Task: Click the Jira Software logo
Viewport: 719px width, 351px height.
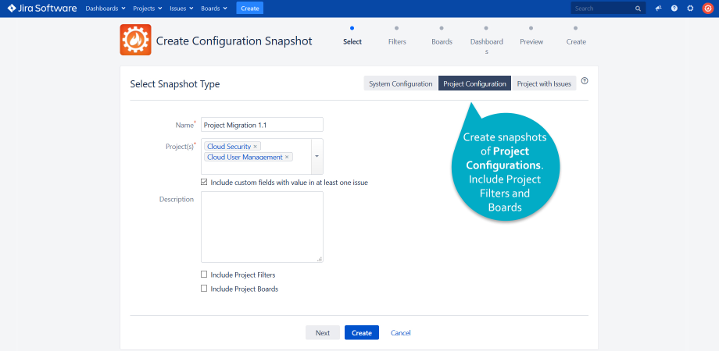Action: click(41, 9)
